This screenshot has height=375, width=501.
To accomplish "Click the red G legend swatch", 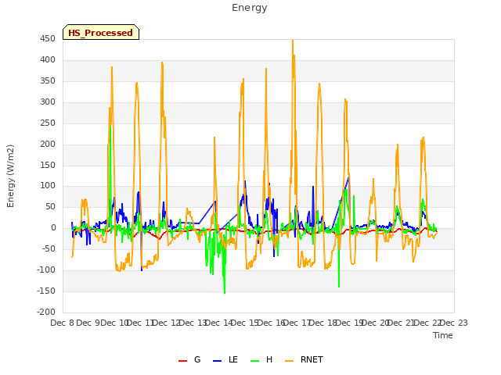I will point(182,361).
